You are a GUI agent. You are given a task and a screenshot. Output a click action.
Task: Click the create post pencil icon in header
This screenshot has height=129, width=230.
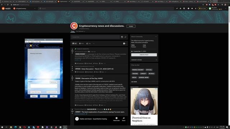click(195, 9)
